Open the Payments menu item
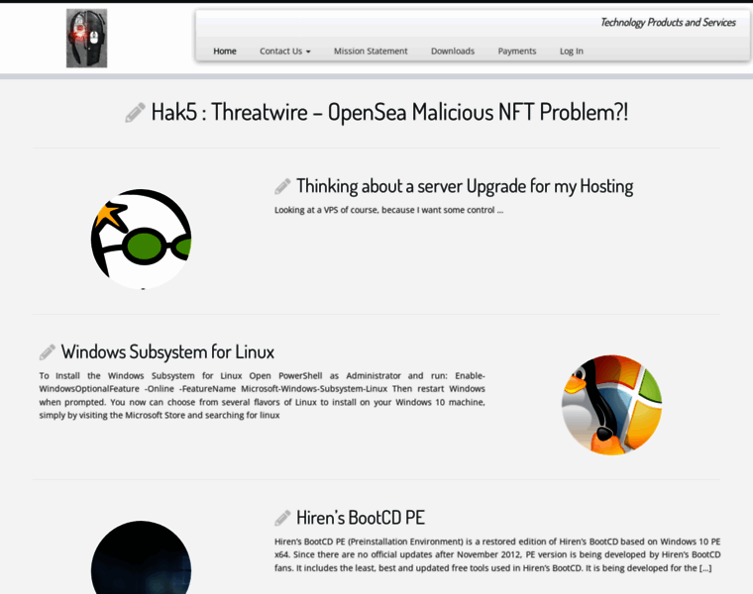 coord(517,50)
